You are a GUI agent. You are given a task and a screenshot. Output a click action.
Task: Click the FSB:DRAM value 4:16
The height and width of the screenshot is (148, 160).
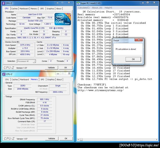45,103
